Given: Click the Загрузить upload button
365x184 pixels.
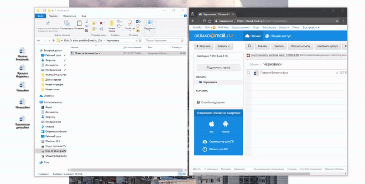Looking at the screenshot, I should 203,46.
